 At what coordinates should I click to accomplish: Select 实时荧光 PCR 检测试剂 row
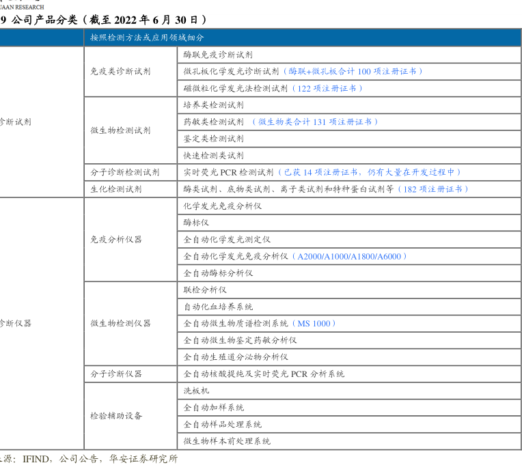[x=349, y=172]
